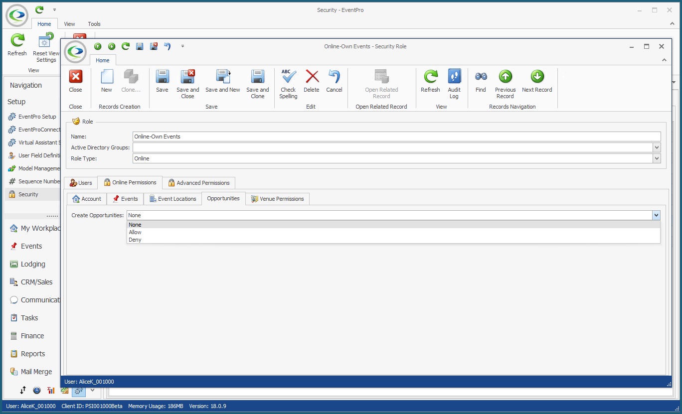Click quick-access refresh icon in the Security Role title bar
Image resolution: width=682 pixels, height=414 pixels.
pos(126,46)
